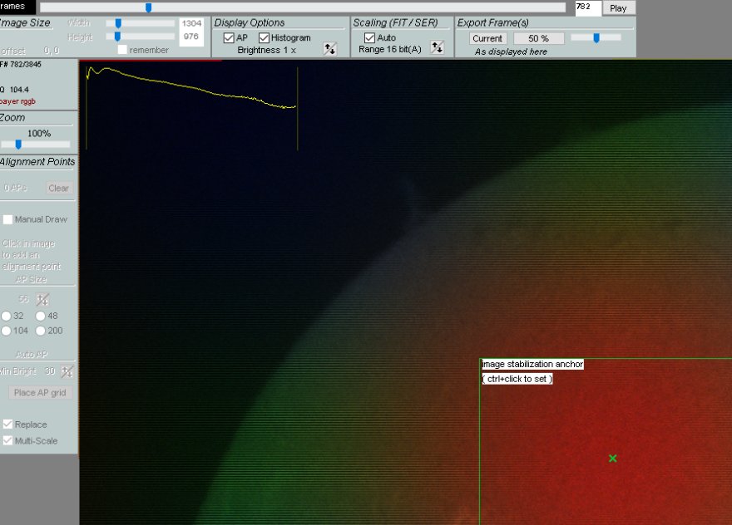This screenshot has width=732, height=525.
Task: Uncheck the Auto scaling checkbox
Action: 370,38
